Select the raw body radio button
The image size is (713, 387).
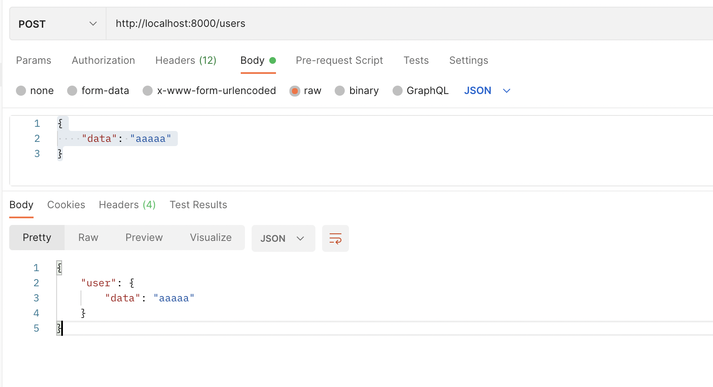295,91
